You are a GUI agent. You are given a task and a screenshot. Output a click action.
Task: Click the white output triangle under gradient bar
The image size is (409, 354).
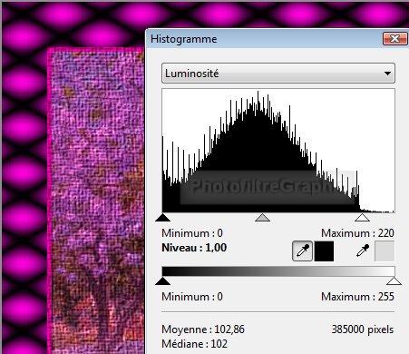(394, 281)
